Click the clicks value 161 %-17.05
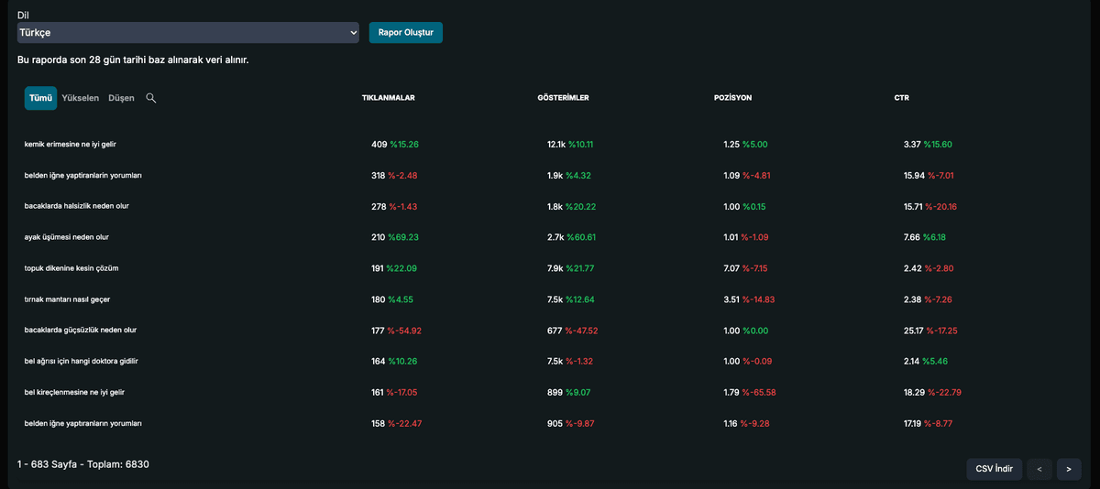 pyautogui.click(x=396, y=392)
